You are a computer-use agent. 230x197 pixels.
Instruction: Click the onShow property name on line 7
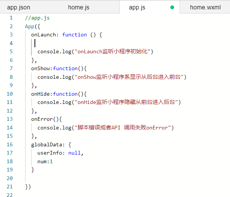click(x=41, y=69)
